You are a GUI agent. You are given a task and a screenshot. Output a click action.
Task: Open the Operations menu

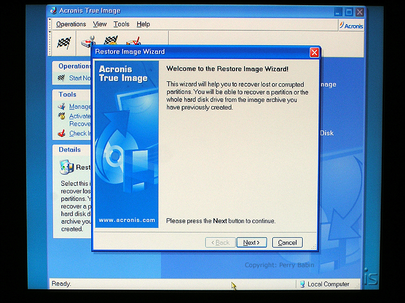71,24
